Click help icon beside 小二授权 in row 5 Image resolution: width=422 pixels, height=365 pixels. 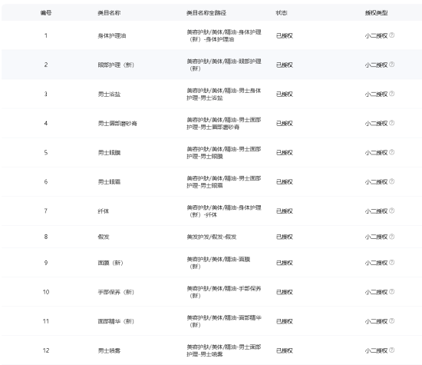[392, 152]
